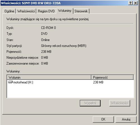Select the motorhead (H:) volume row
Viewport: 140px width, 125px height.
[70, 82]
